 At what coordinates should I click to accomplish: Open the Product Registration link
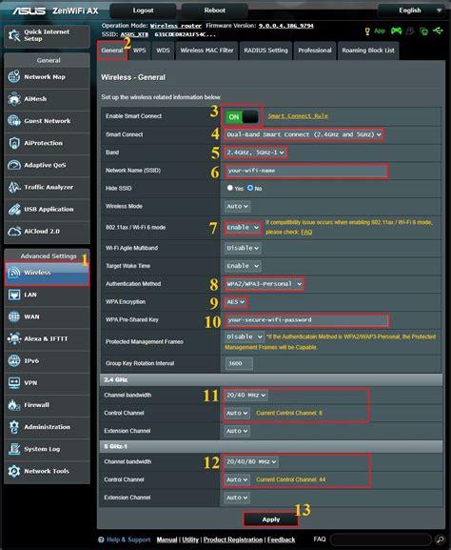pyautogui.click(x=233, y=540)
